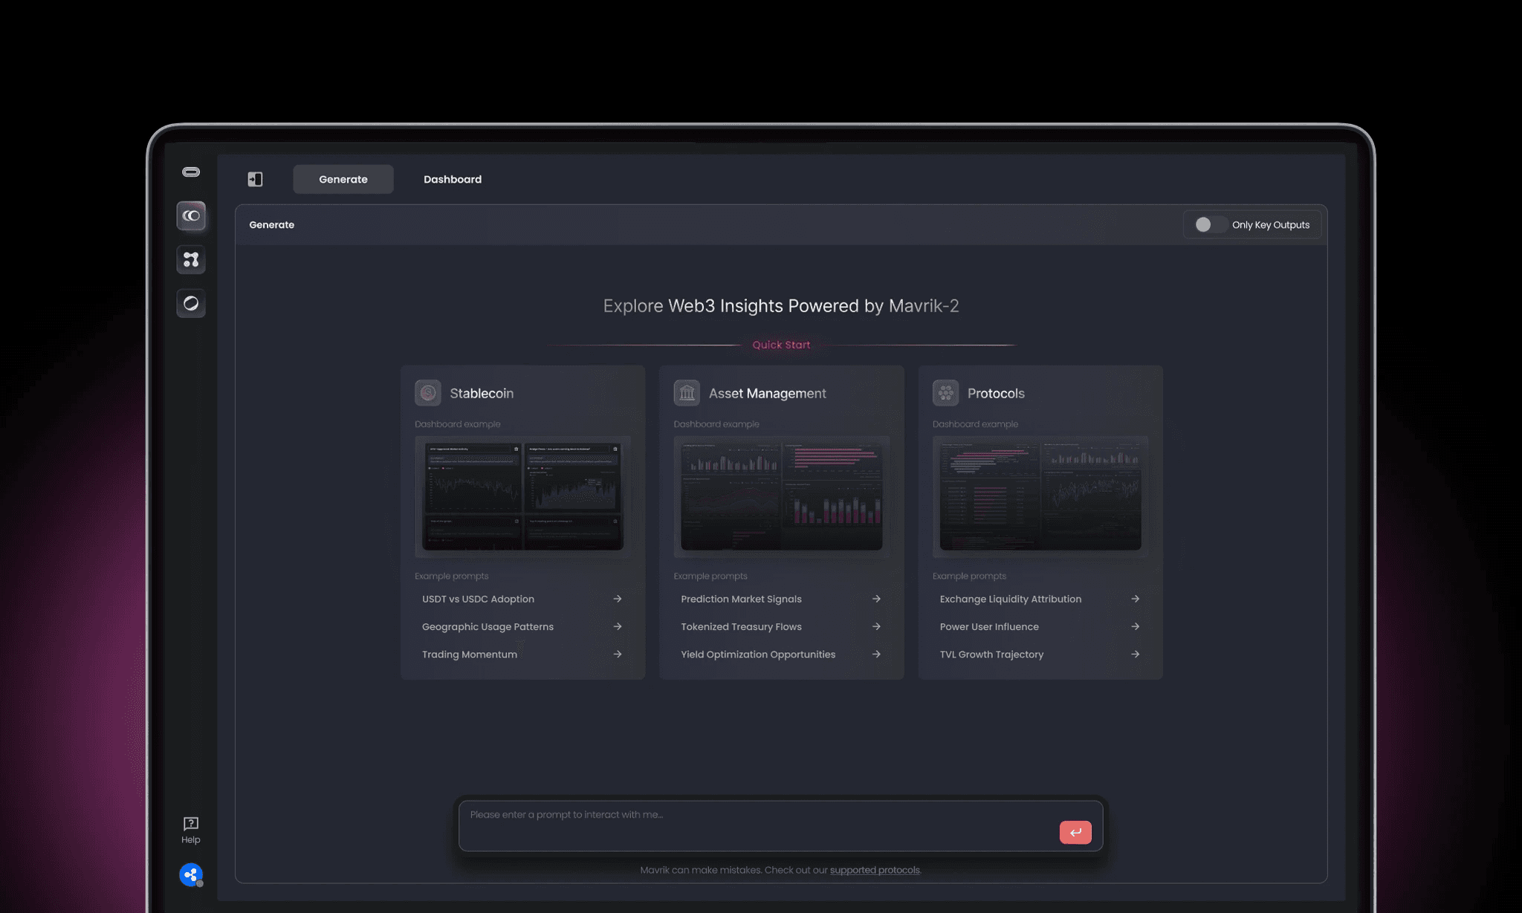
Task: Select the overlapping circles sidebar icon
Action: coord(191,216)
